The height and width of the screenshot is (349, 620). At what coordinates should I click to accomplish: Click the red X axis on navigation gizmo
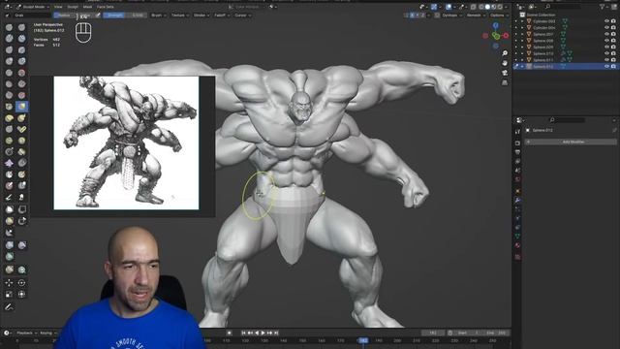point(506,36)
